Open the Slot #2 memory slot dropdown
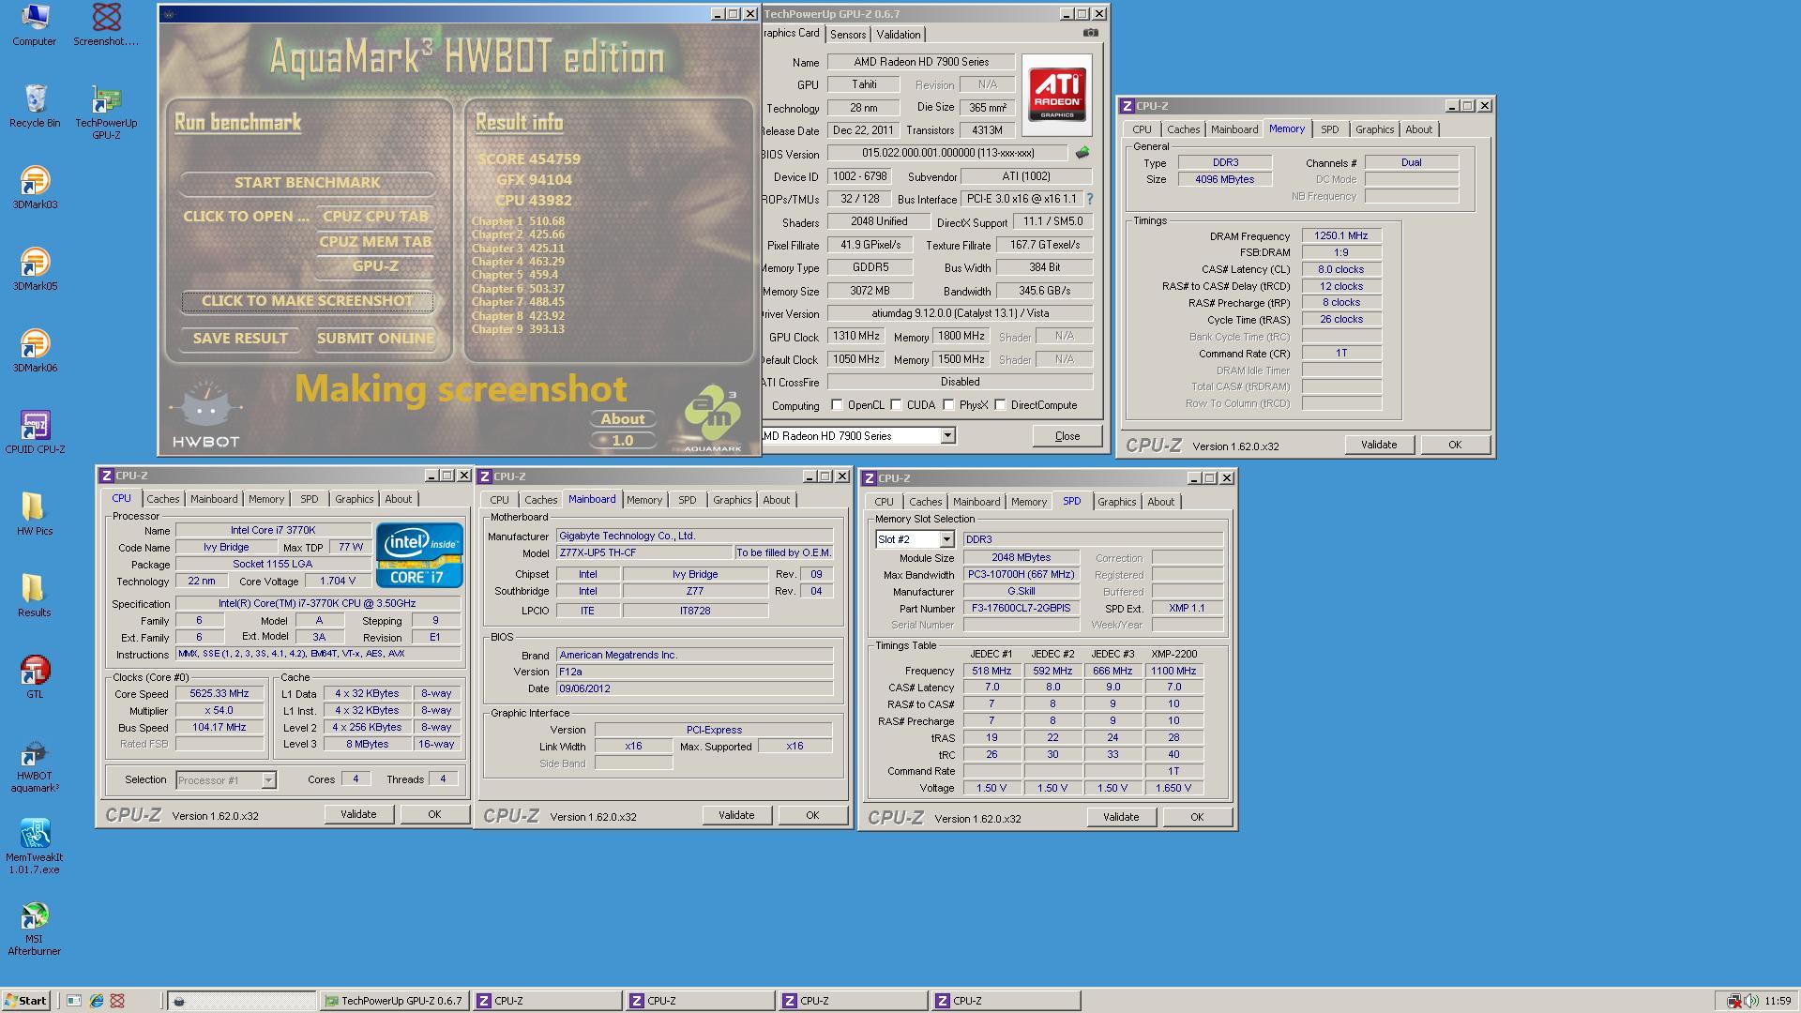 pos(946,539)
